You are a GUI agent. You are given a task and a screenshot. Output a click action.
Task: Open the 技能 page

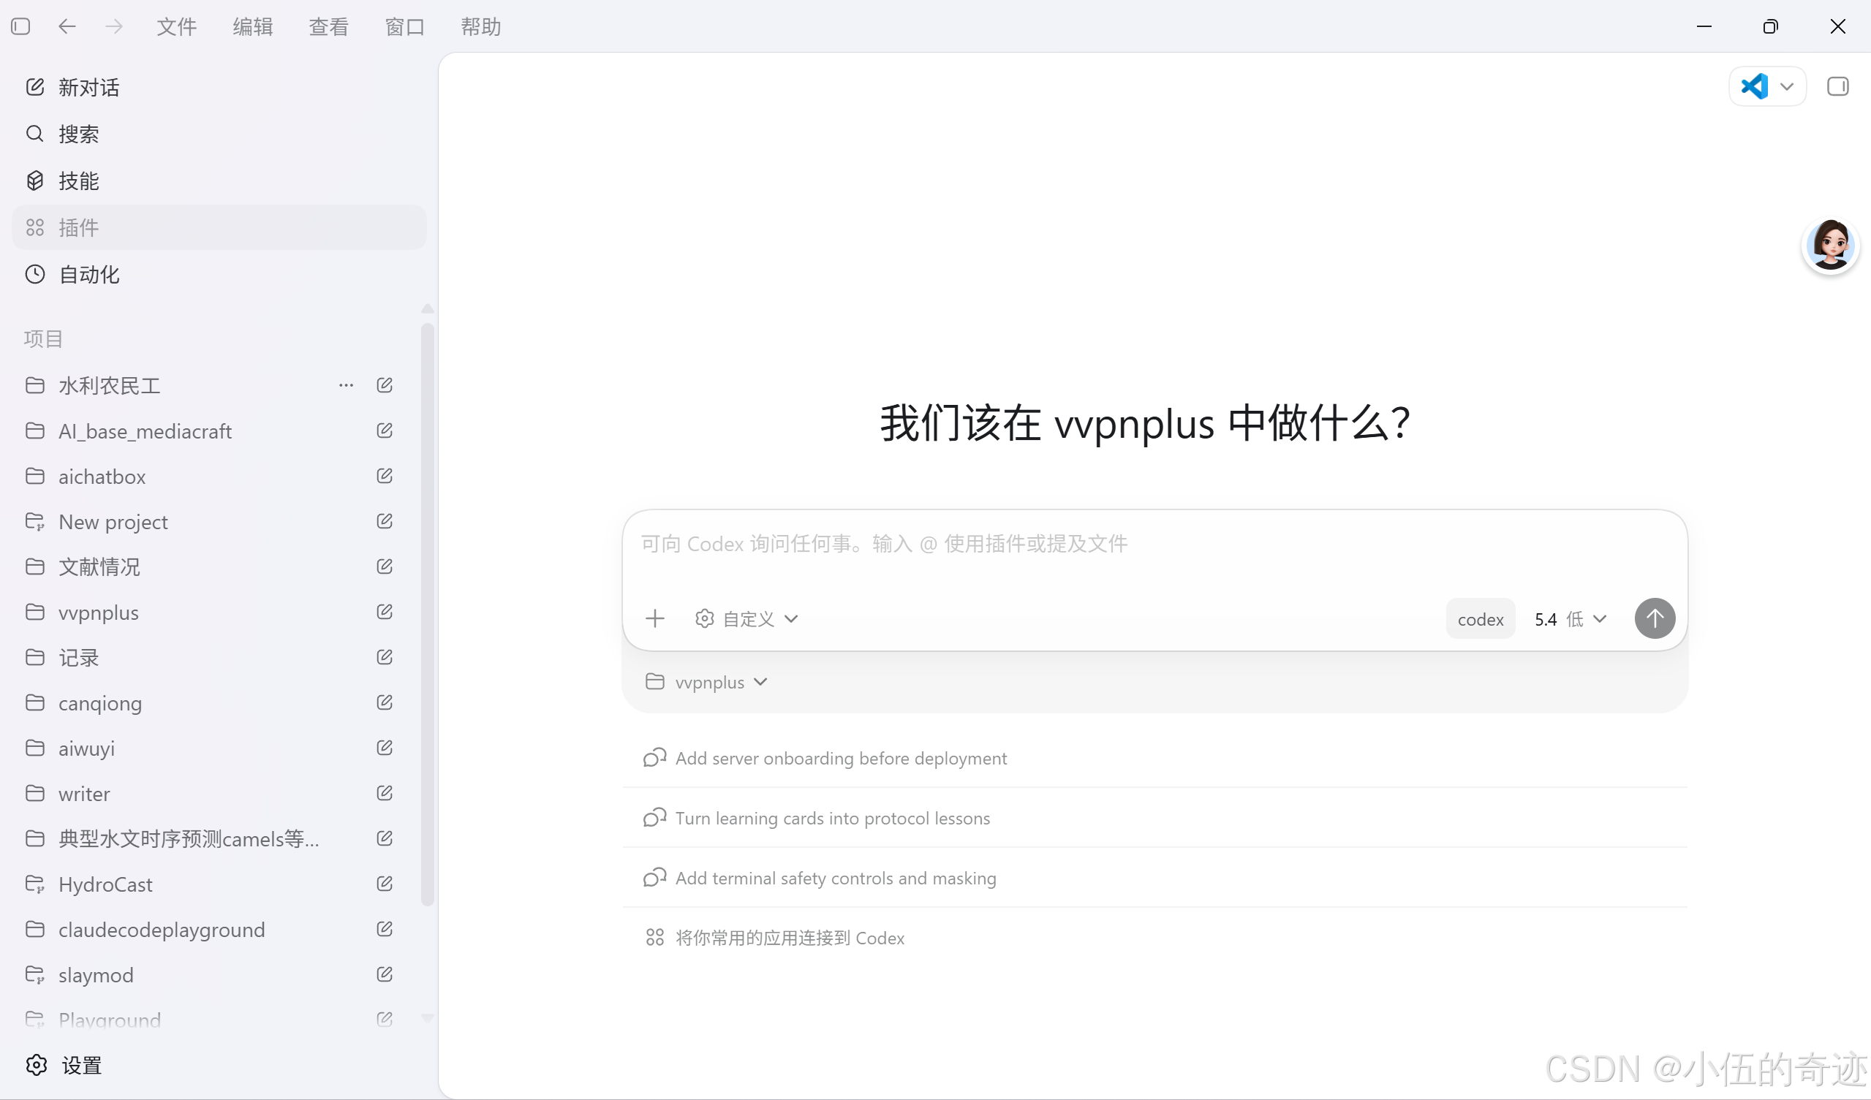coord(219,181)
